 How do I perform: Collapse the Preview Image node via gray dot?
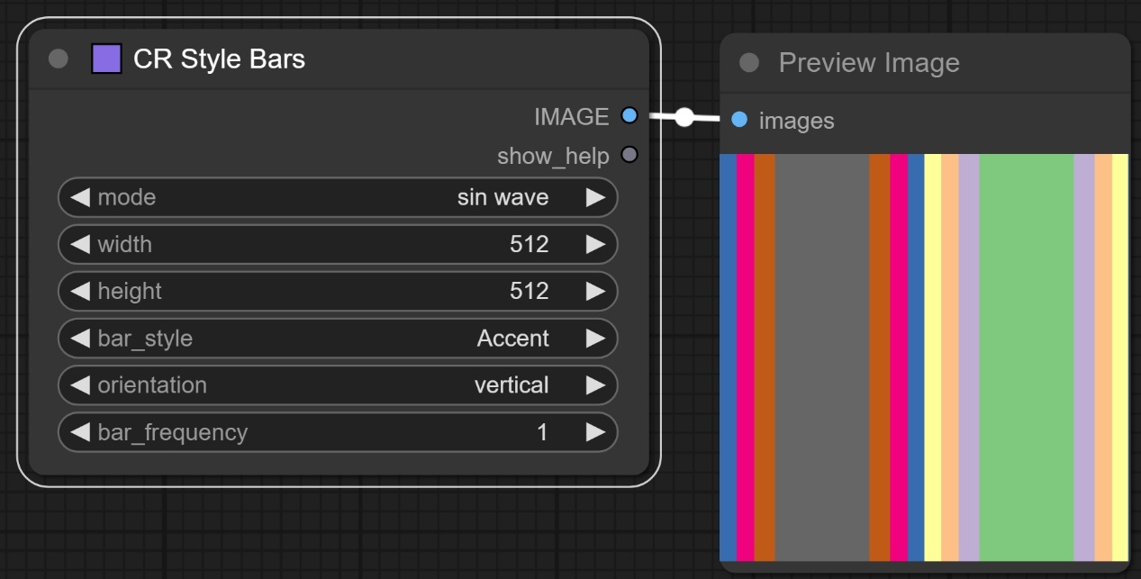pos(748,63)
